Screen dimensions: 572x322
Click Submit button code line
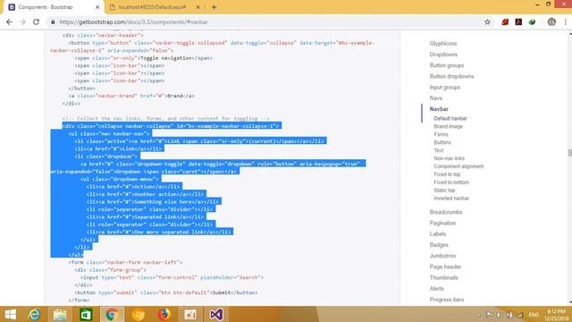(166, 292)
